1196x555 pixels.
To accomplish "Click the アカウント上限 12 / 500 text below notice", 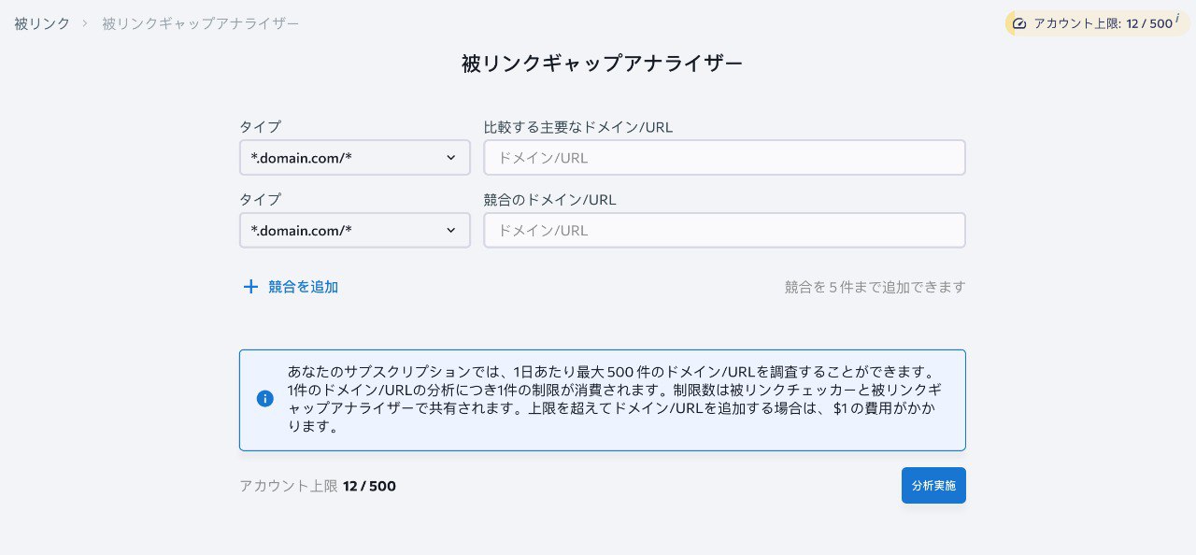I will (318, 486).
